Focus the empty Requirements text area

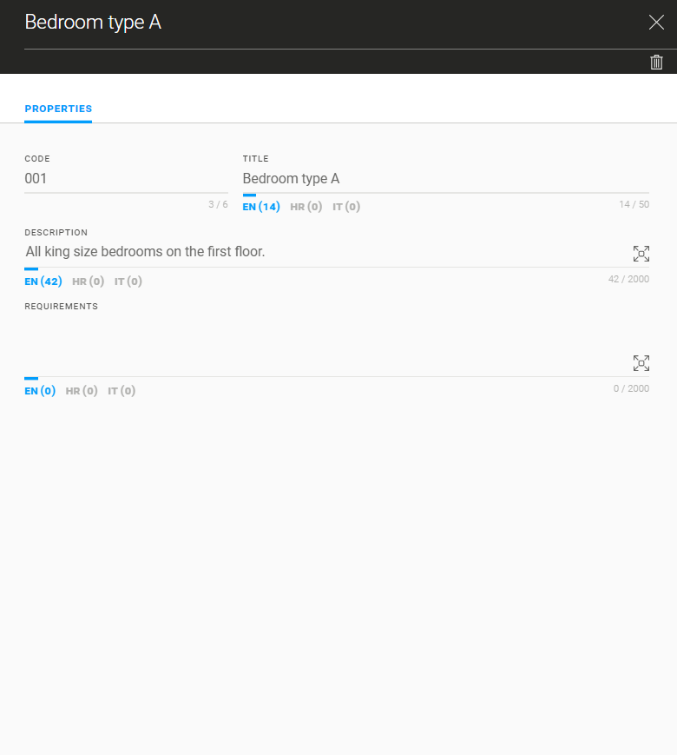[326, 345]
